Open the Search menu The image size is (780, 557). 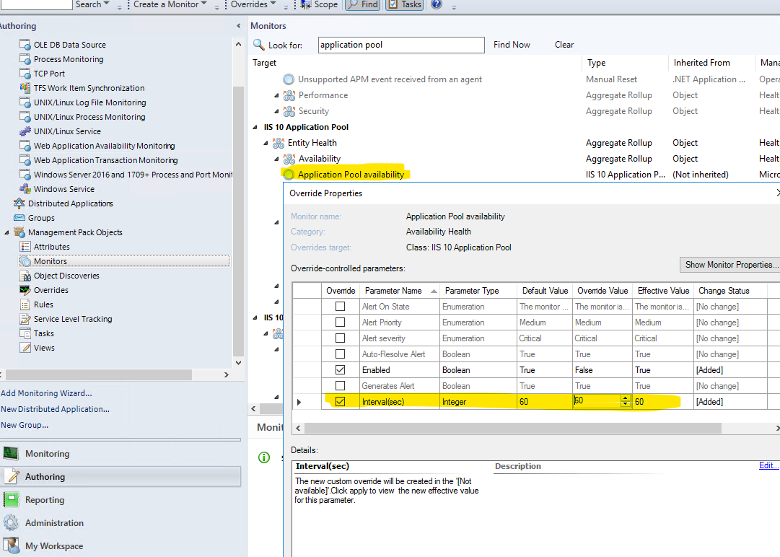89,4
